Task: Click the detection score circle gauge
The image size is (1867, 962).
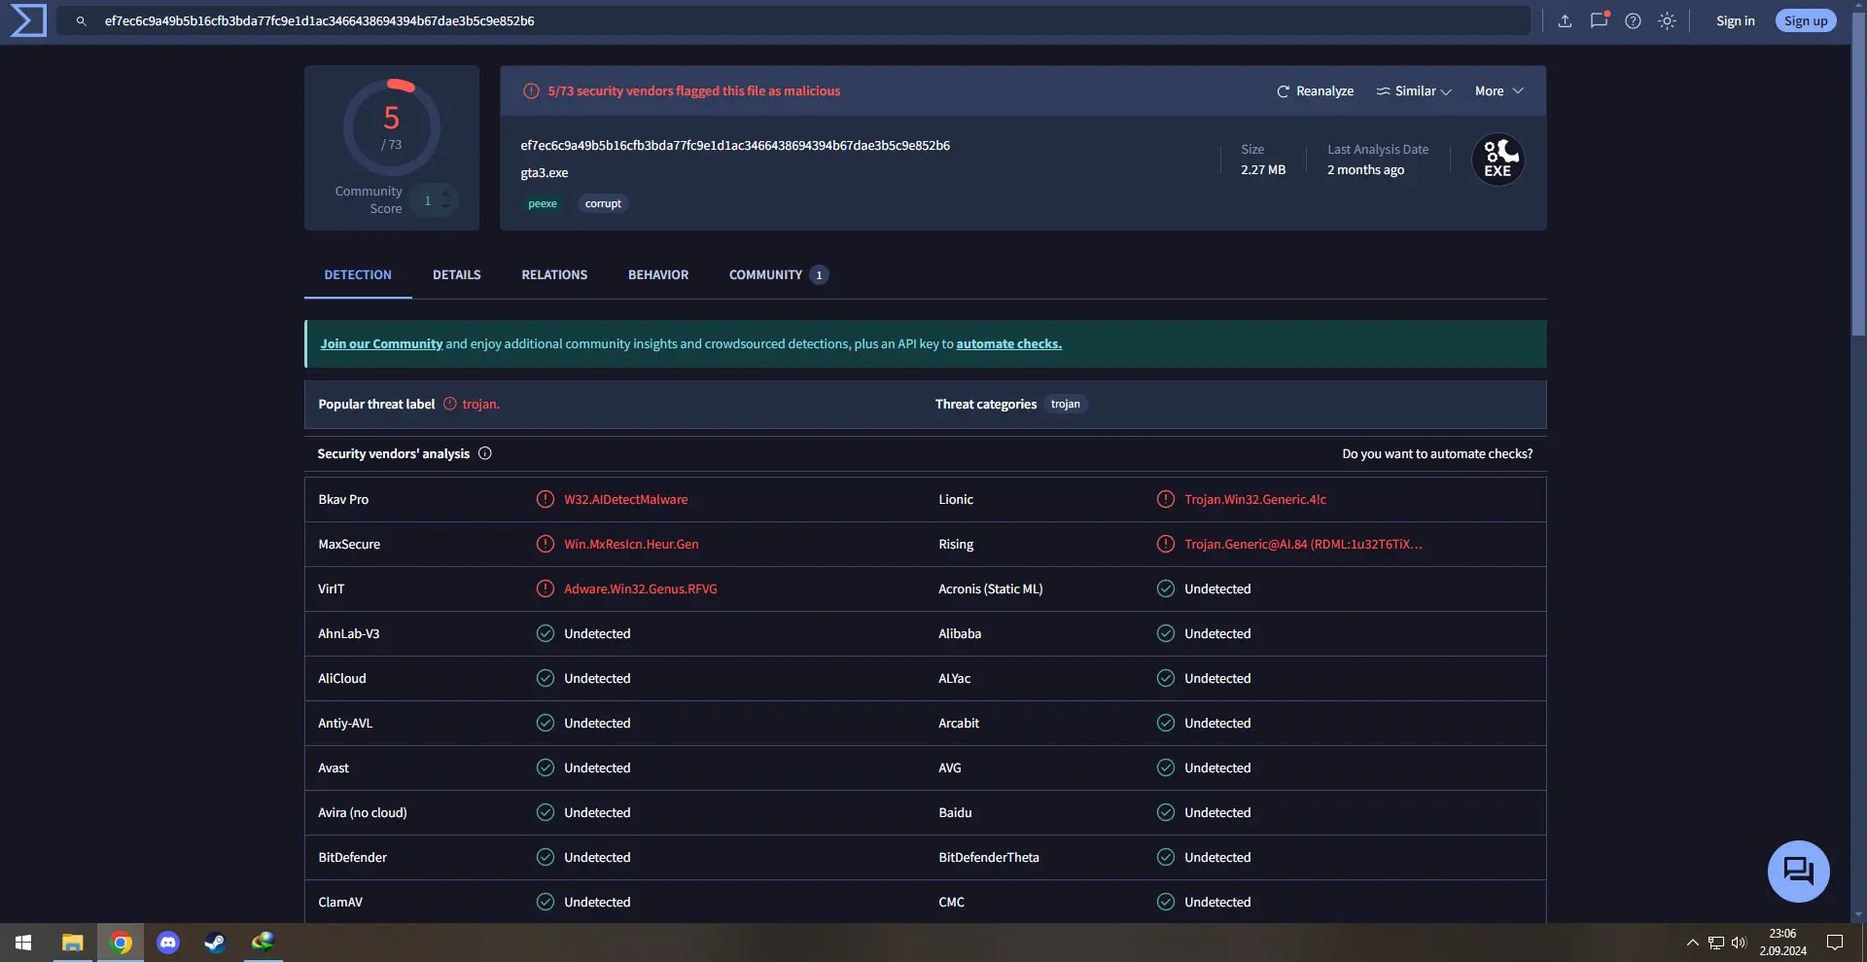Action: click(x=392, y=127)
